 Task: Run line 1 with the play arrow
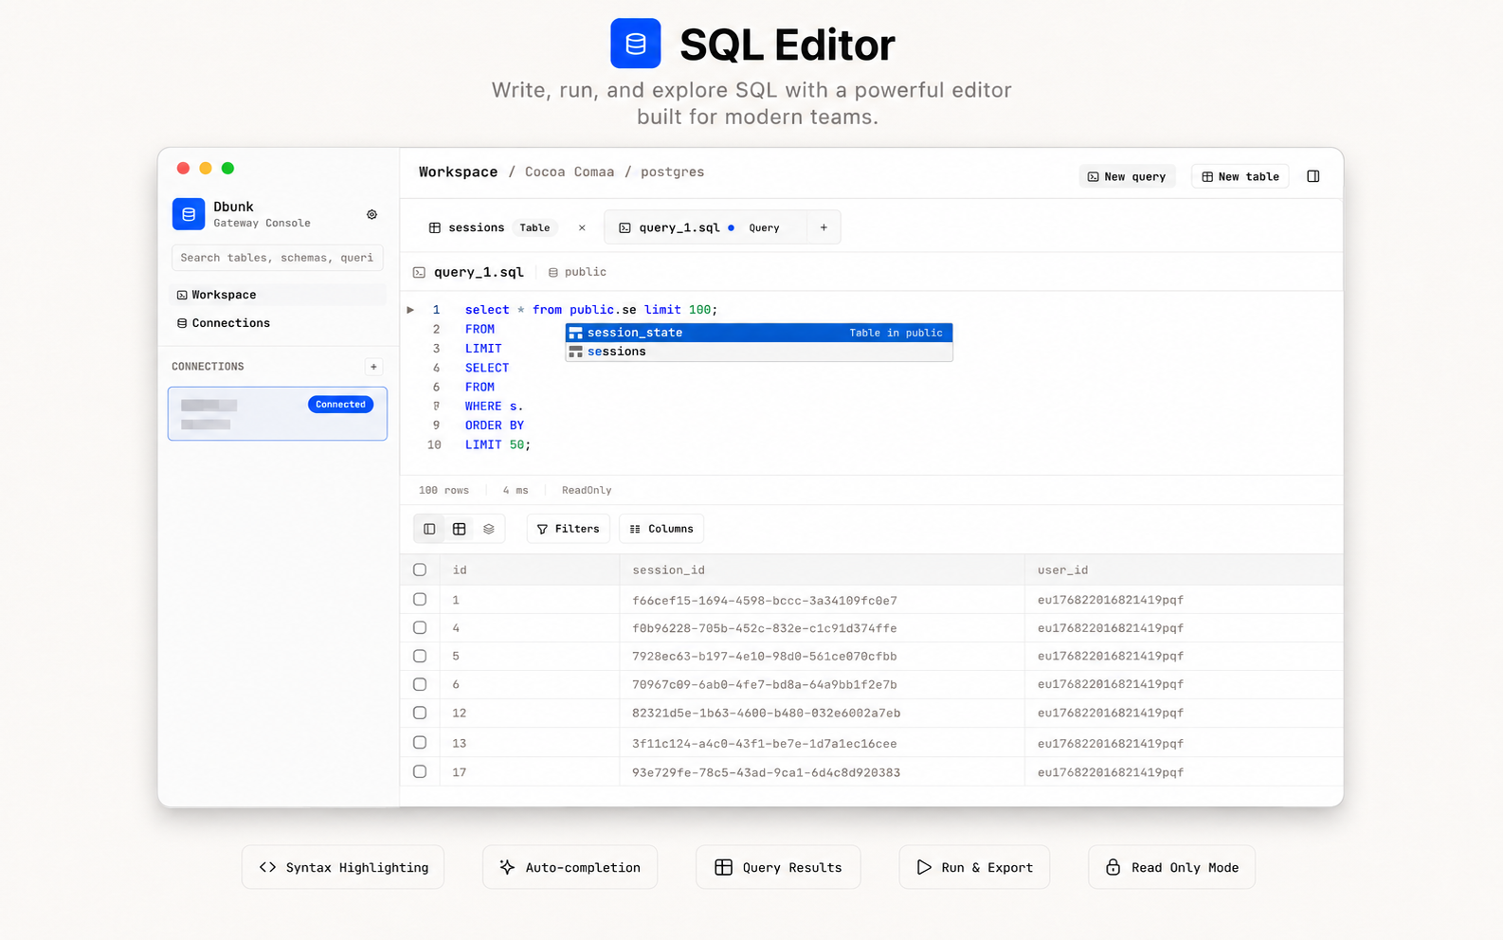(410, 310)
